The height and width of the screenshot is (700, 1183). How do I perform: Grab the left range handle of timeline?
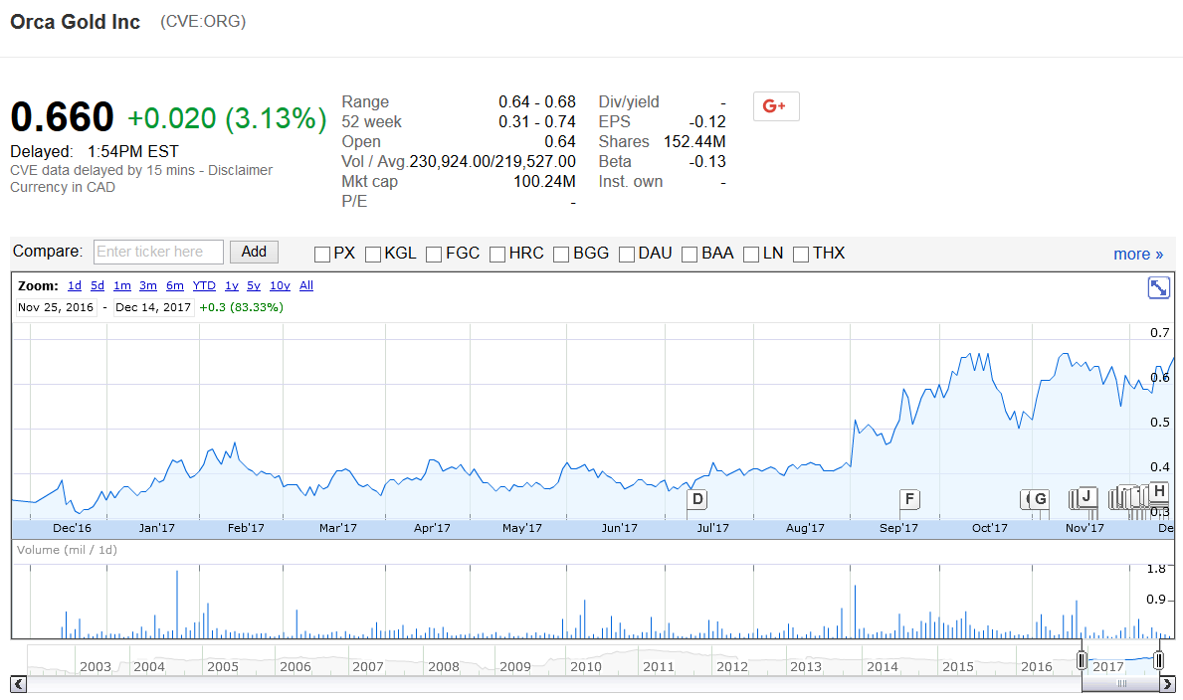tap(1082, 661)
